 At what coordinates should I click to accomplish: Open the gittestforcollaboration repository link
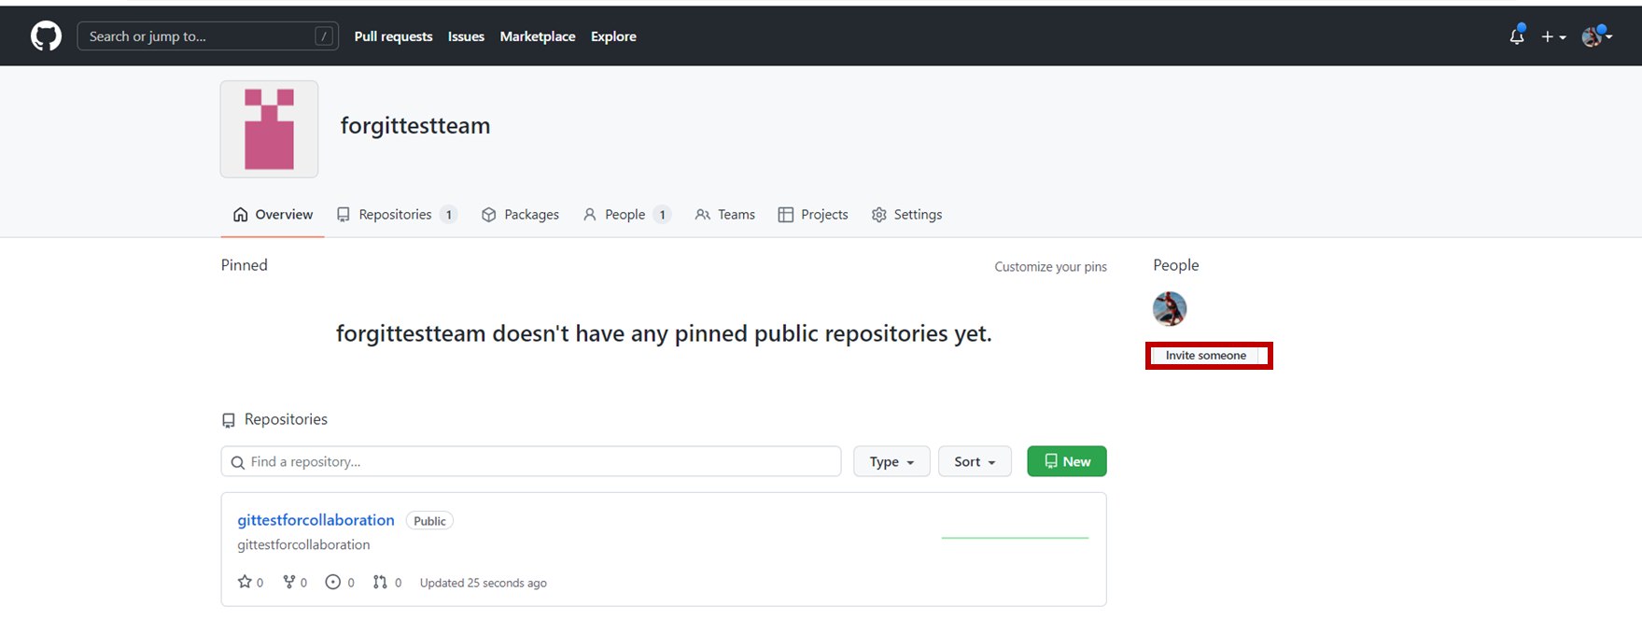[316, 520]
